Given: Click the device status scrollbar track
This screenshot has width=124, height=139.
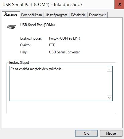Looking at the screenshot, I should [x=109, y=83].
